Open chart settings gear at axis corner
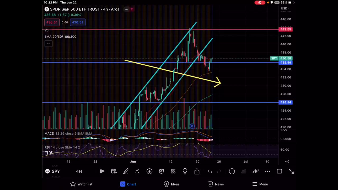Image resolution: width=338 pixels, height=190 pixels. [287, 161]
